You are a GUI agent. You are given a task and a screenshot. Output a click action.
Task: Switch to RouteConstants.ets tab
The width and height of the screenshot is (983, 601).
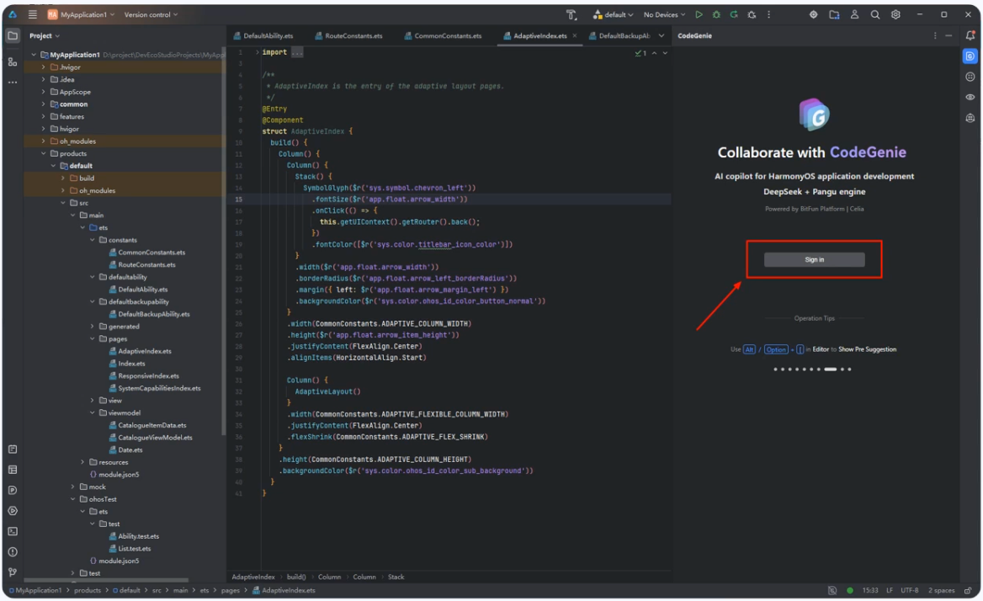coord(349,35)
